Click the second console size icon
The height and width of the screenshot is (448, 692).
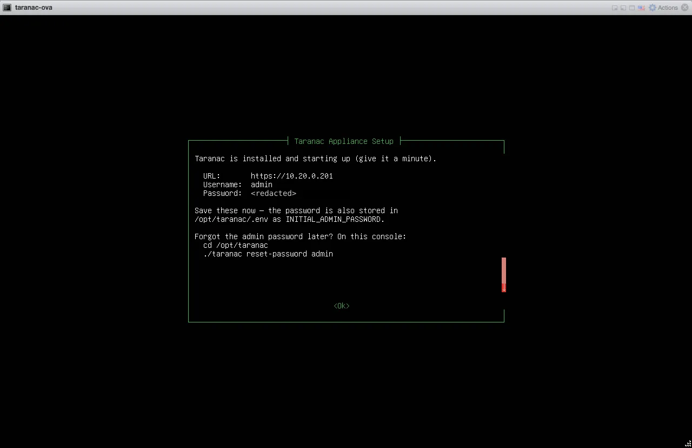click(623, 8)
